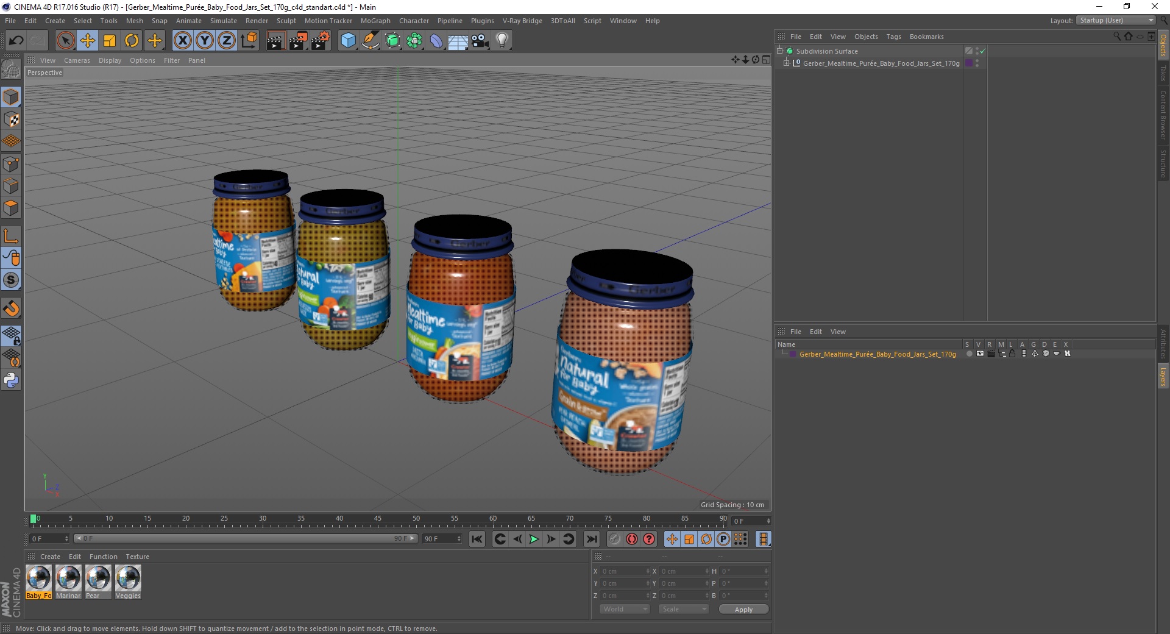Viewport: 1170px width, 634px height.
Task: Toggle Subdivision Surface enable checkmark
Action: (x=982, y=51)
